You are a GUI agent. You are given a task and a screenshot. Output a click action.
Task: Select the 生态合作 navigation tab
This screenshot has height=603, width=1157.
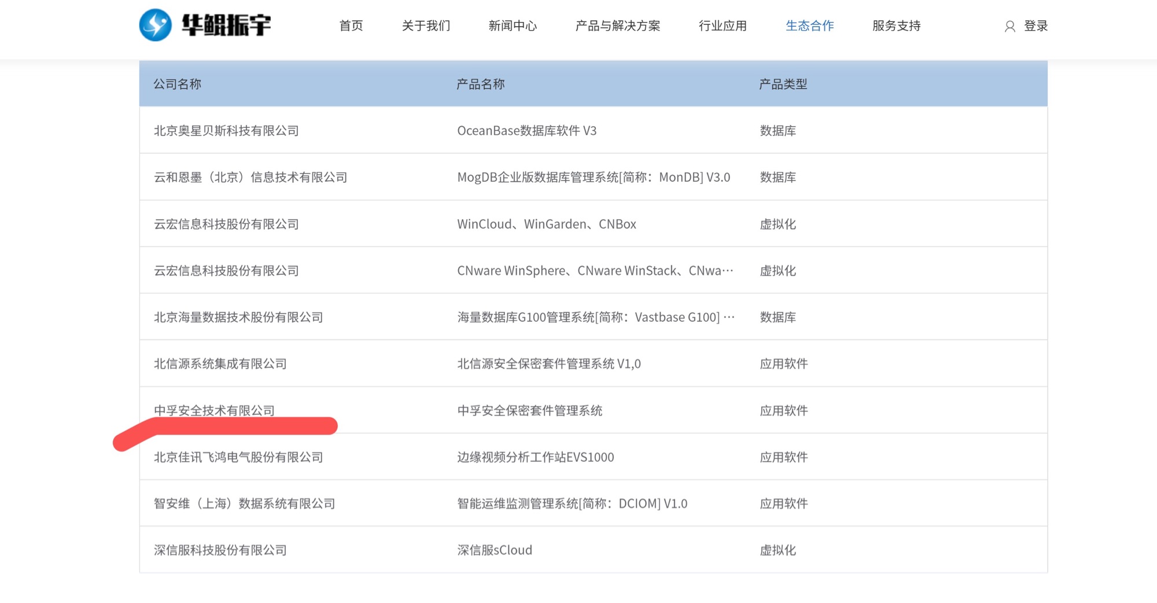(x=810, y=25)
